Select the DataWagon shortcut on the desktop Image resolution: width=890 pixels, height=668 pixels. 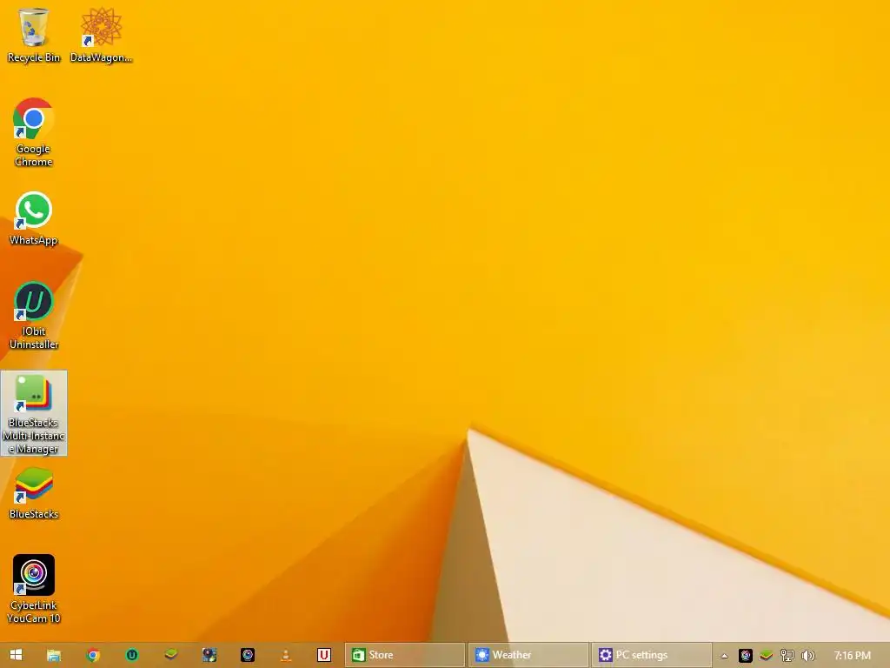(x=101, y=34)
